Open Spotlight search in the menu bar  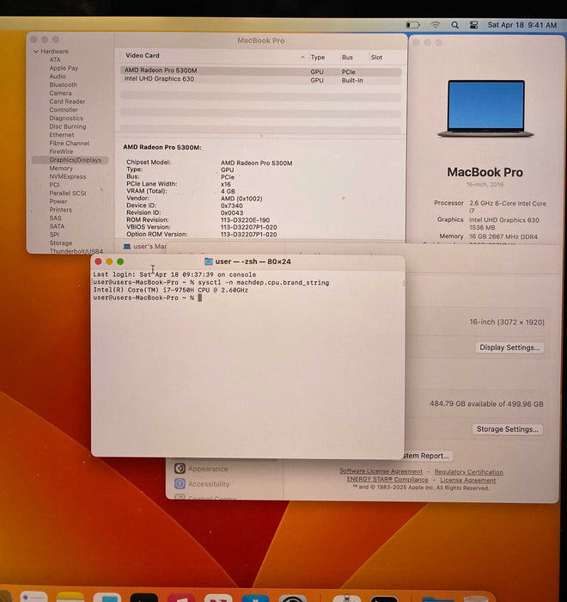(x=454, y=25)
